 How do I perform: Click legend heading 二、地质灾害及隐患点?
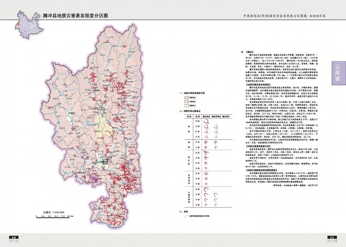190,112
